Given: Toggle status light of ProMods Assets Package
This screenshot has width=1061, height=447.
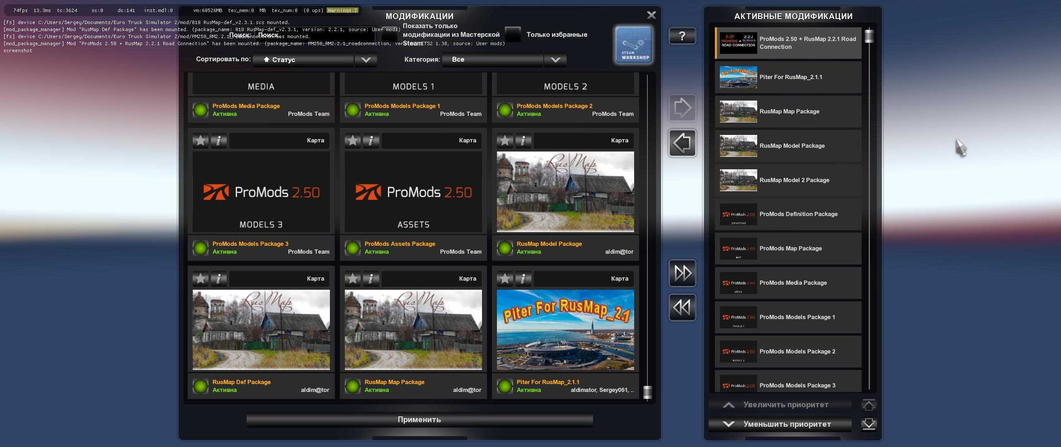Looking at the screenshot, I should [353, 248].
